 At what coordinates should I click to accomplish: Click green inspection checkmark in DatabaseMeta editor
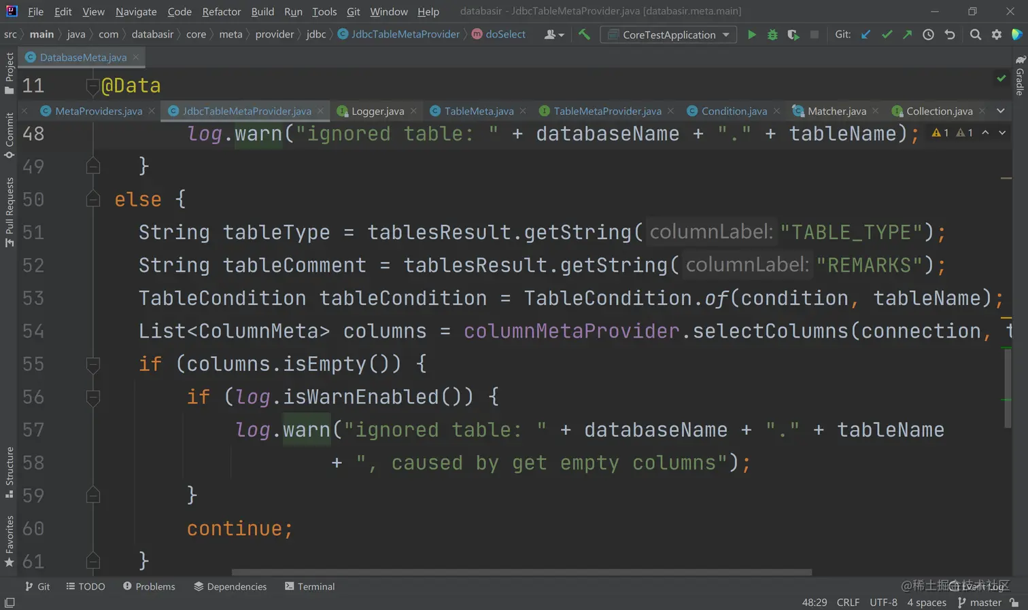(1001, 78)
